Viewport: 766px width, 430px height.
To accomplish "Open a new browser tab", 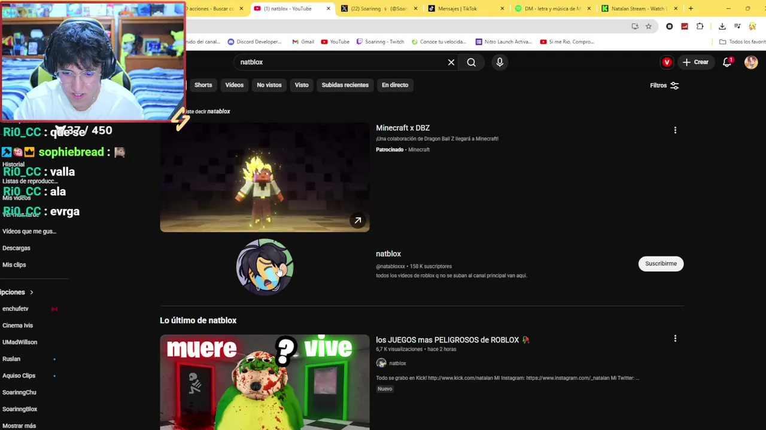I will click(691, 8).
